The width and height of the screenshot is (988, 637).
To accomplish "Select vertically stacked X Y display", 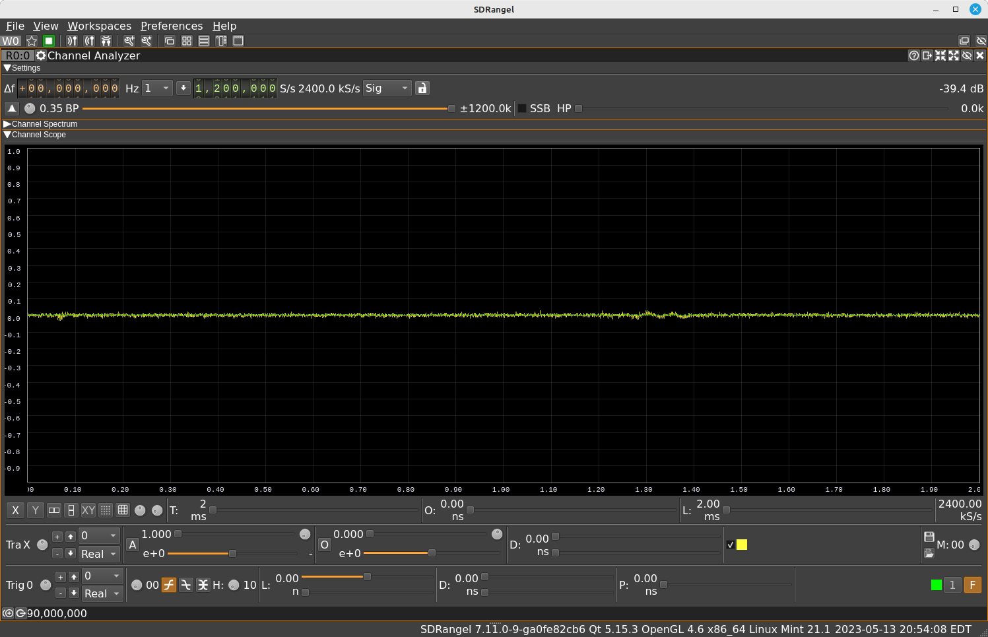I will click(x=71, y=510).
